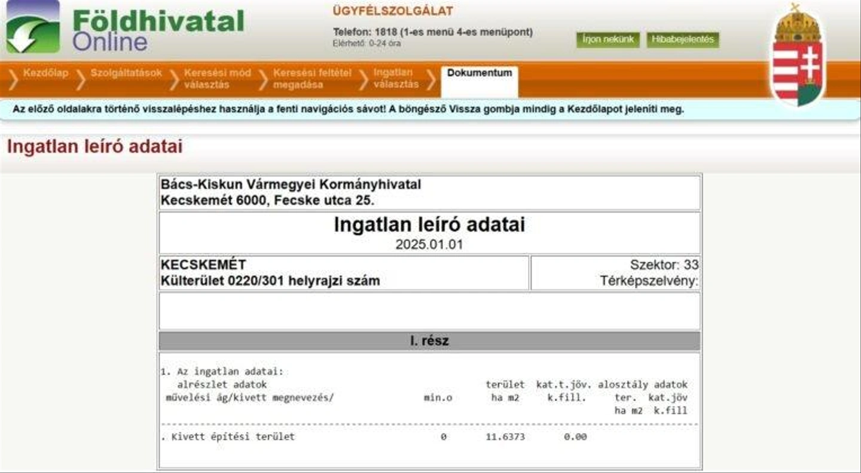This screenshot has height=473, width=861.
Task: Click the Földhivatal Online title text
Action: click(x=158, y=29)
